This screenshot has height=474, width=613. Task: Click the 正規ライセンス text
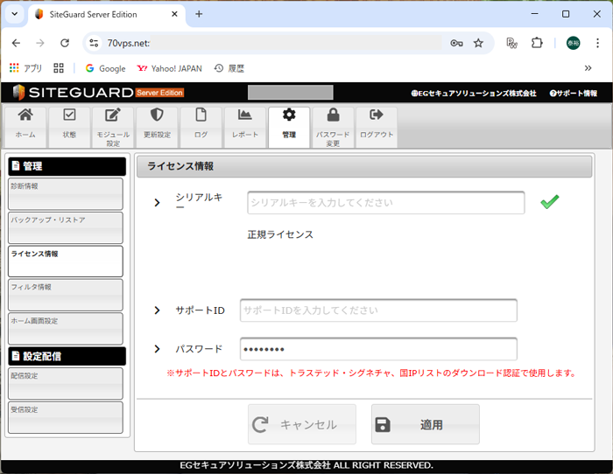pos(280,234)
